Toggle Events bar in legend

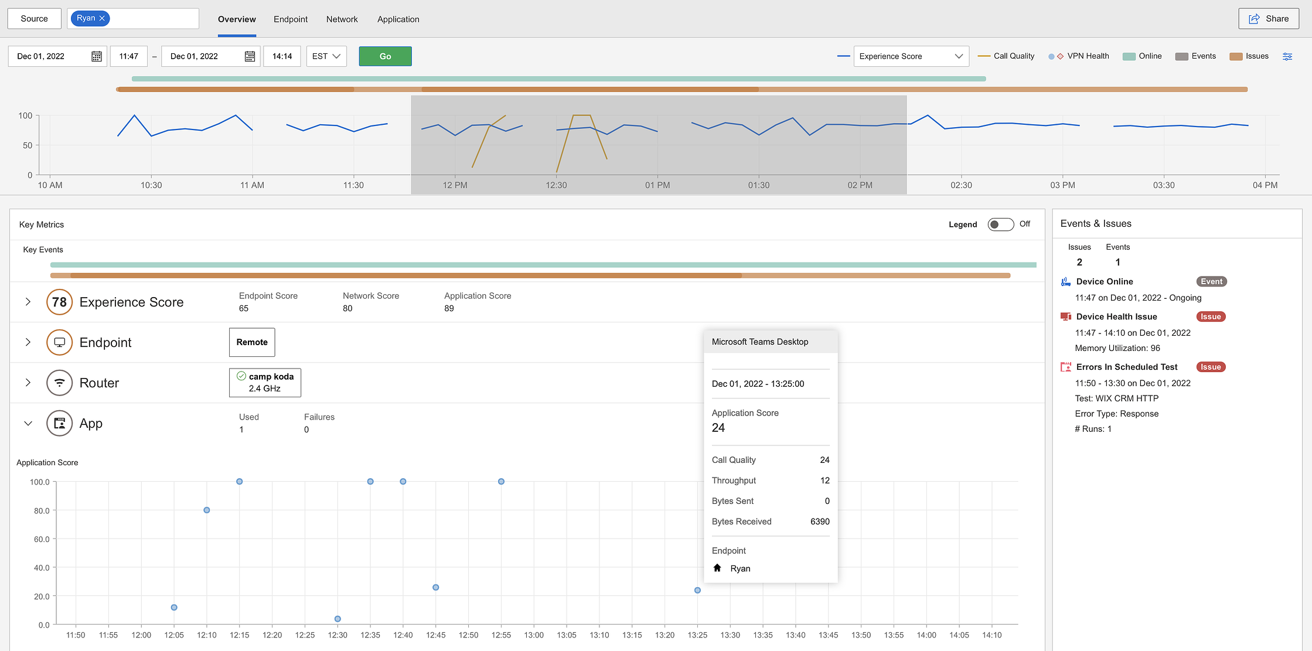click(1195, 56)
